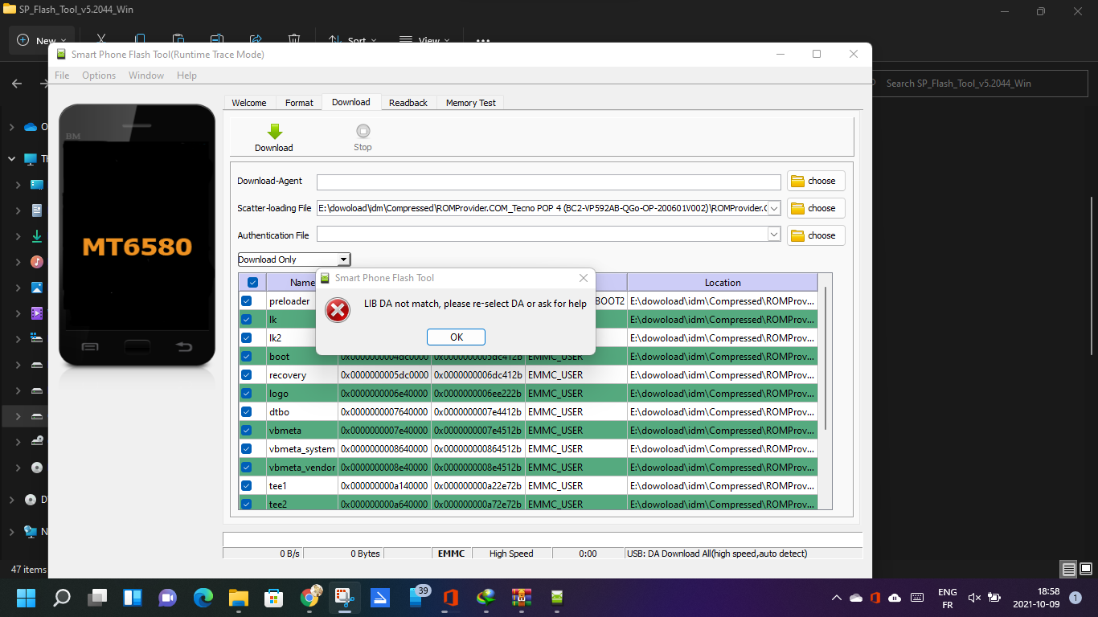This screenshot has width=1098, height=617.
Task: Open the Videos folder icon in the Explorer sidebar
Action: tap(37, 313)
